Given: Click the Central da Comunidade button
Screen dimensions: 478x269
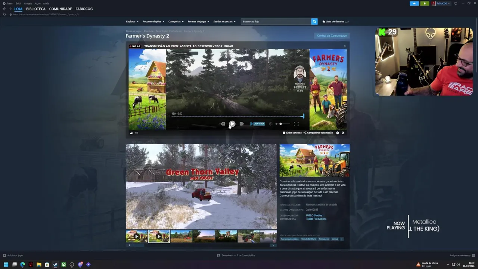Looking at the screenshot, I should [x=332, y=35].
